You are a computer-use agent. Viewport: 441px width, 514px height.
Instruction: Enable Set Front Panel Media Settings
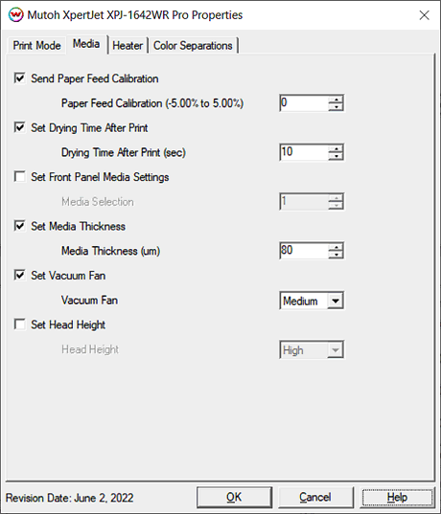pyautogui.click(x=20, y=177)
